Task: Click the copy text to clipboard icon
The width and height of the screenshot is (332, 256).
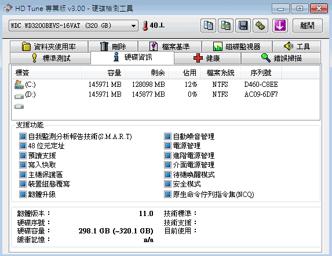Action: [x=208, y=25]
